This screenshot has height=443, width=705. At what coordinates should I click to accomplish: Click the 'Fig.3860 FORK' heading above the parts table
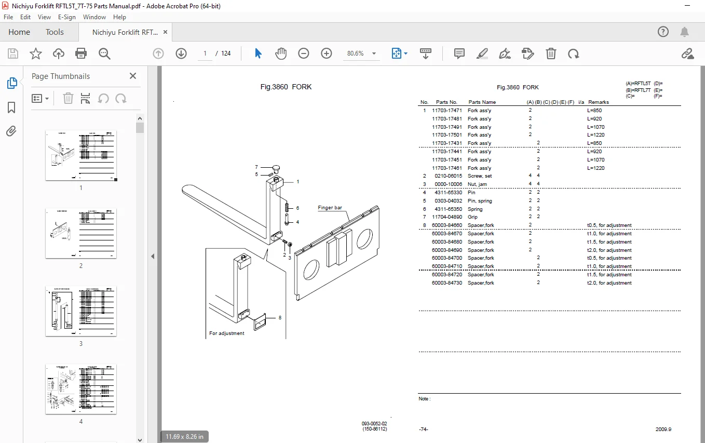pyautogui.click(x=518, y=87)
